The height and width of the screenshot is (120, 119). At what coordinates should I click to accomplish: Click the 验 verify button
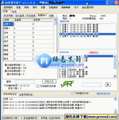108,85
